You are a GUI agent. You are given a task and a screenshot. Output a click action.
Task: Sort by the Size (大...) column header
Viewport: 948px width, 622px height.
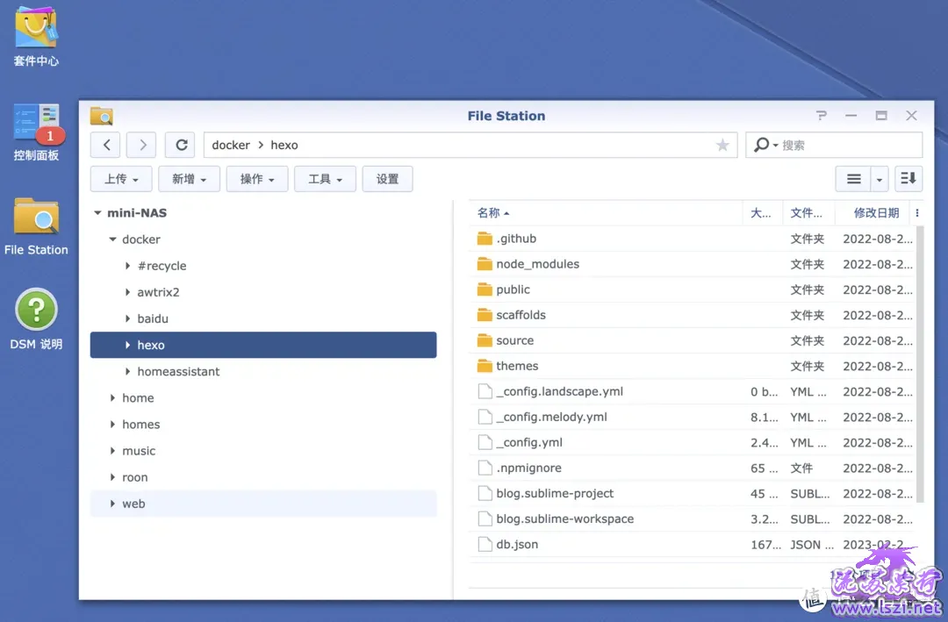(x=762, y=213)
